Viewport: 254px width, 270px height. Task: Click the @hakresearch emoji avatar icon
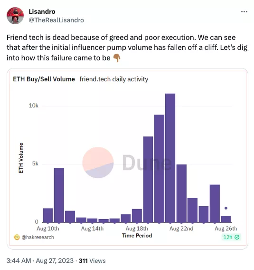[17, 237]
